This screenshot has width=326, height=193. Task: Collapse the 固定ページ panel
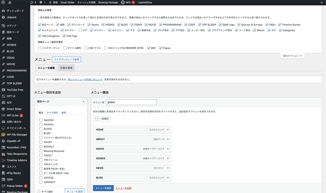pyautogui.click(x=83, y=102)
